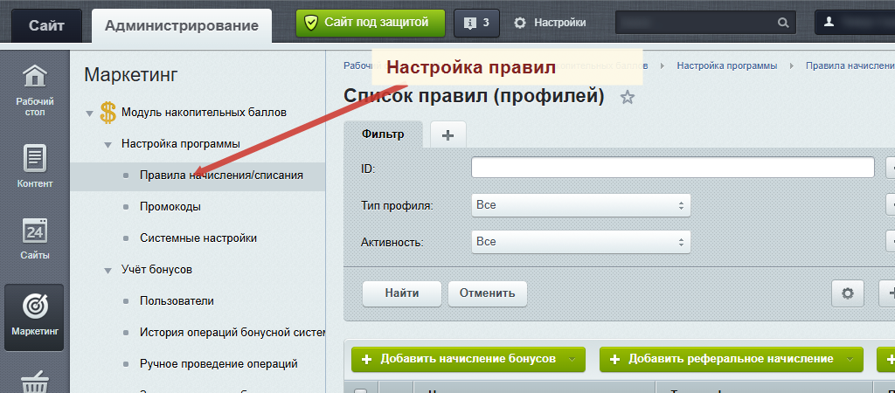Click the search magnifier icon
Screen dimensions: 895x393
pyautogui.click(x=783, y=23)
